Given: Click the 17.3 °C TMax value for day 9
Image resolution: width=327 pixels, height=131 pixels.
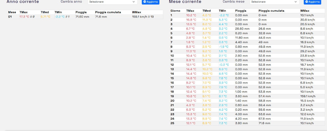Looking at the screenshot, I should [x=191, y=51].
